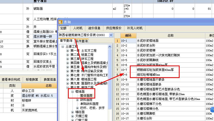Click the 编码 column header

(128, 36)
